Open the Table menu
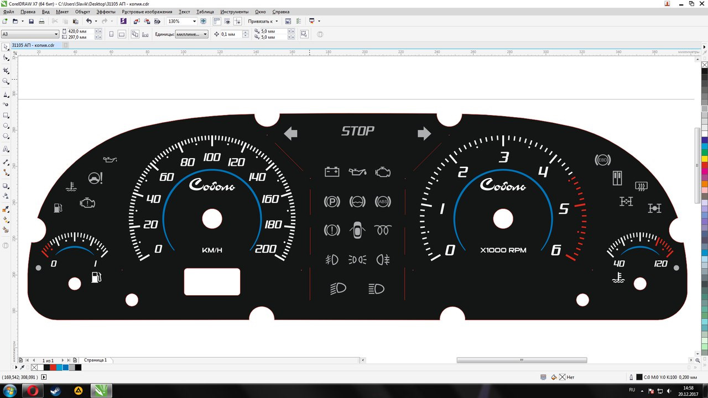 click(205, 12)
